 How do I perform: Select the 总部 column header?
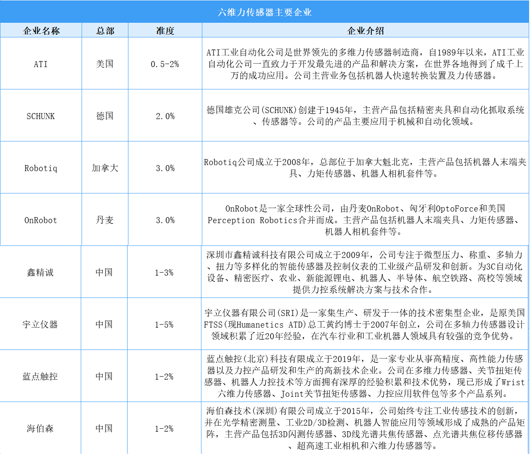coord(105,31)
